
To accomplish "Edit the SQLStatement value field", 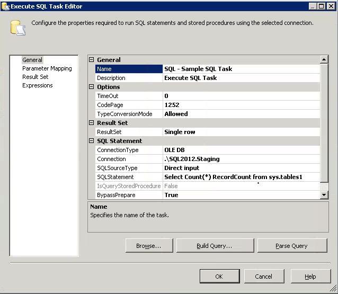I will pos(241,177).
